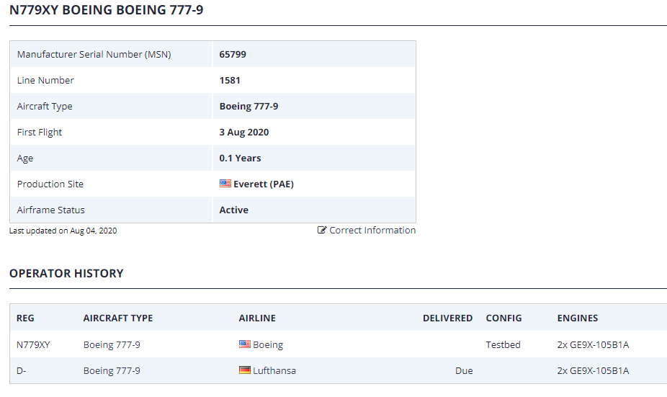Screen dimensions: 667x397
Task: Click the Line Number value 1581
Action: (230, 81)
